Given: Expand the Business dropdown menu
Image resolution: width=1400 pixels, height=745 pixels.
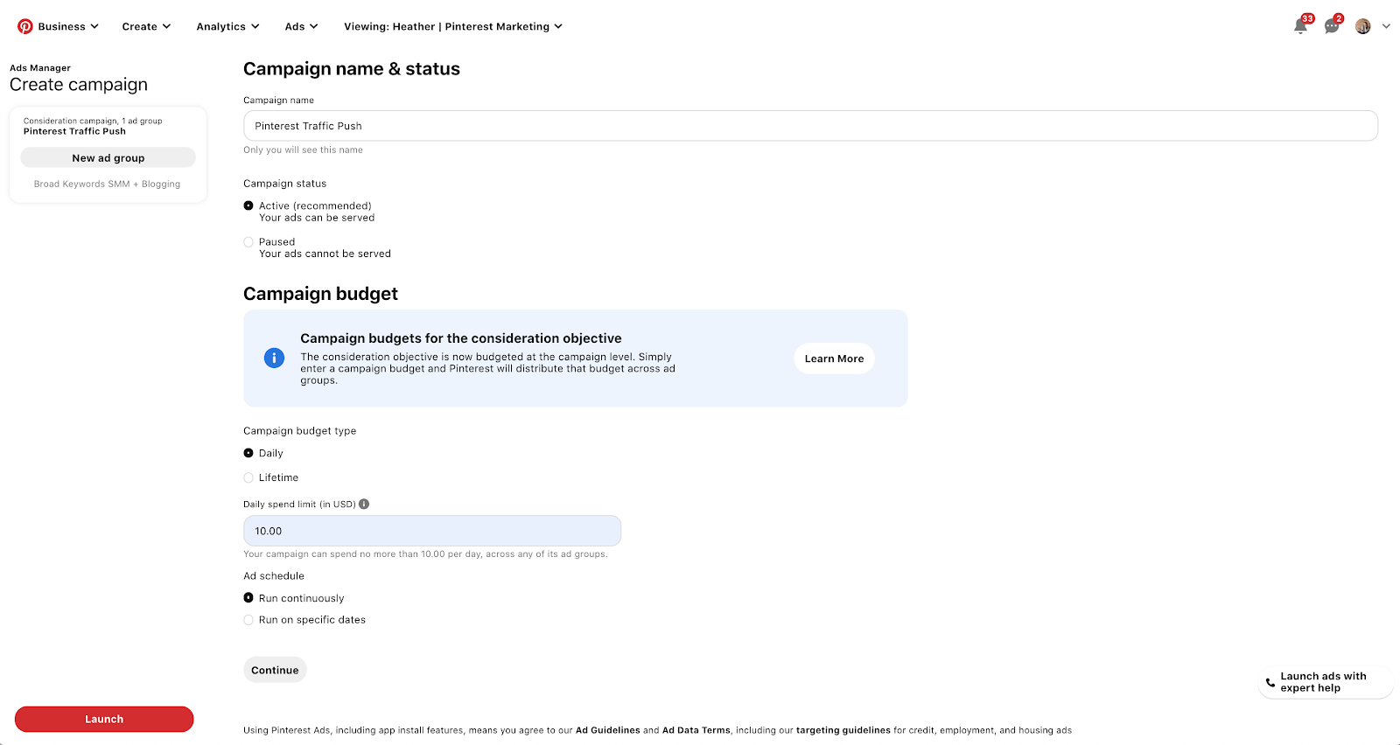Looking at the screenshot, I should (x=68, y=26).
